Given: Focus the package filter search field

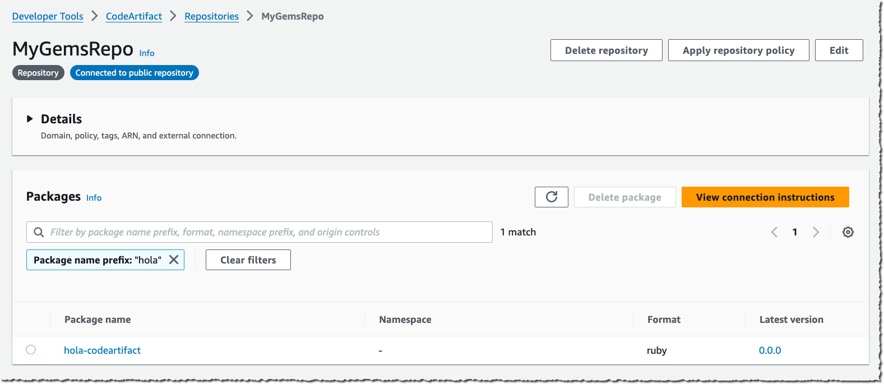Looking at the screenshot, I should pos(260,232).
